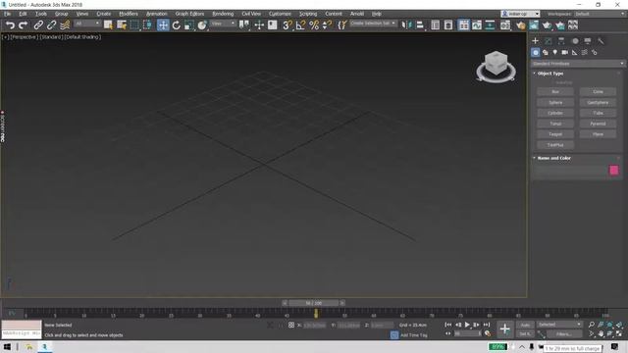Open the Animation menu

coord(157,14)
